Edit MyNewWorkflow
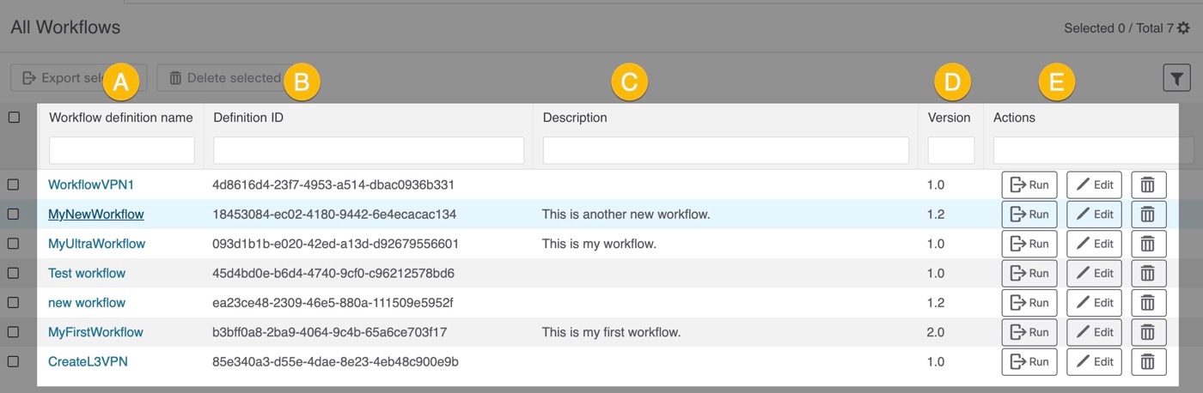The height and width of the screenshot is (393, 1203). pyautogui.click(x=1095, y=214)
